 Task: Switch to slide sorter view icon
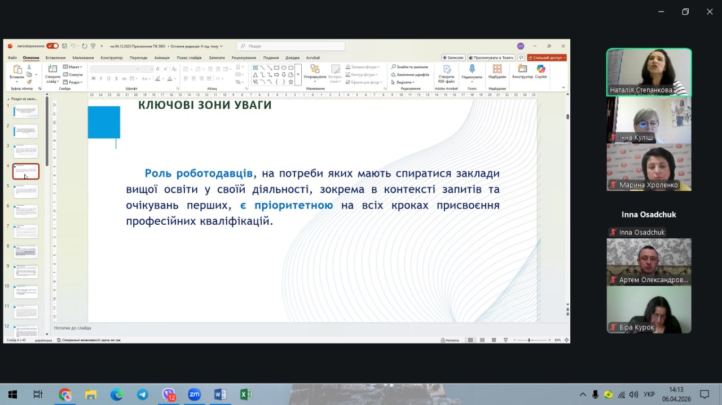(482, 340)
